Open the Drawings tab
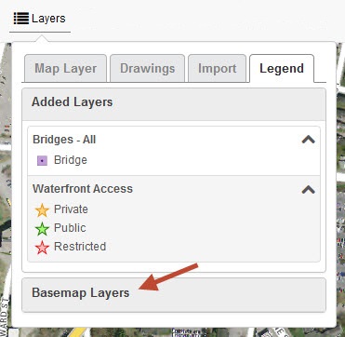Viewport: 345px width, 337px height. (148, 68)
